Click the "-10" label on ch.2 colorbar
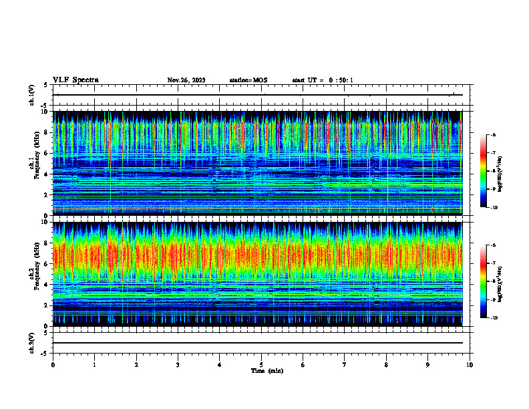Image resolution: width=529 pixels, height=409 pixels. coord(494,318)
